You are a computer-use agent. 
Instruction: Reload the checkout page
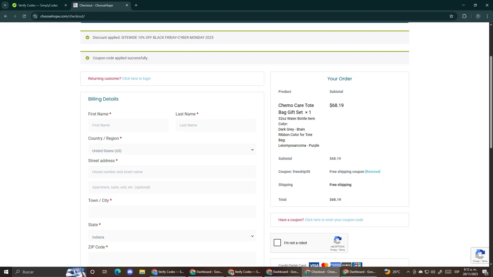(x=24, y=16)
